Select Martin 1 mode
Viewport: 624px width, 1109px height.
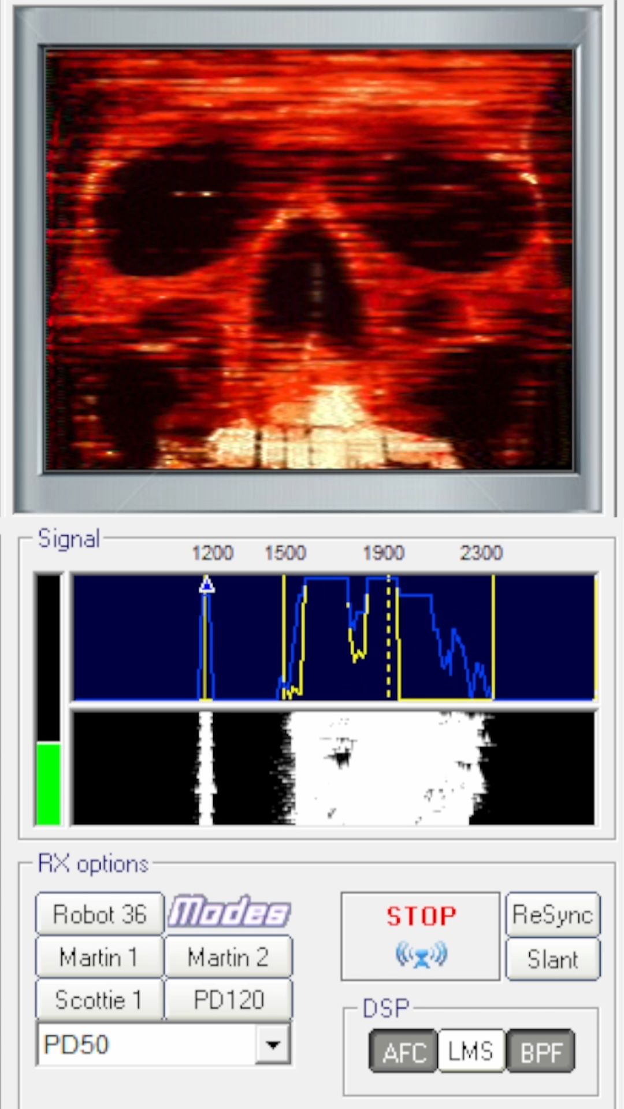[99, 957]
